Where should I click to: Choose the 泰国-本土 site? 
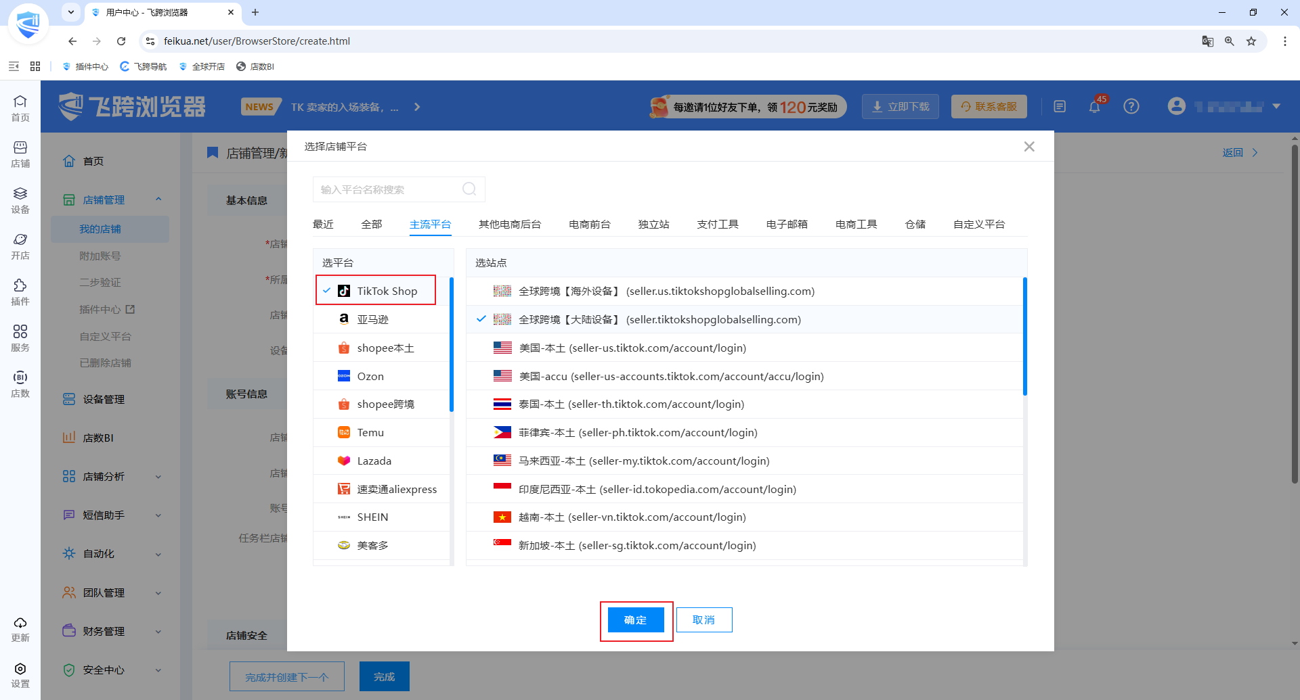[x=745, y=404]
